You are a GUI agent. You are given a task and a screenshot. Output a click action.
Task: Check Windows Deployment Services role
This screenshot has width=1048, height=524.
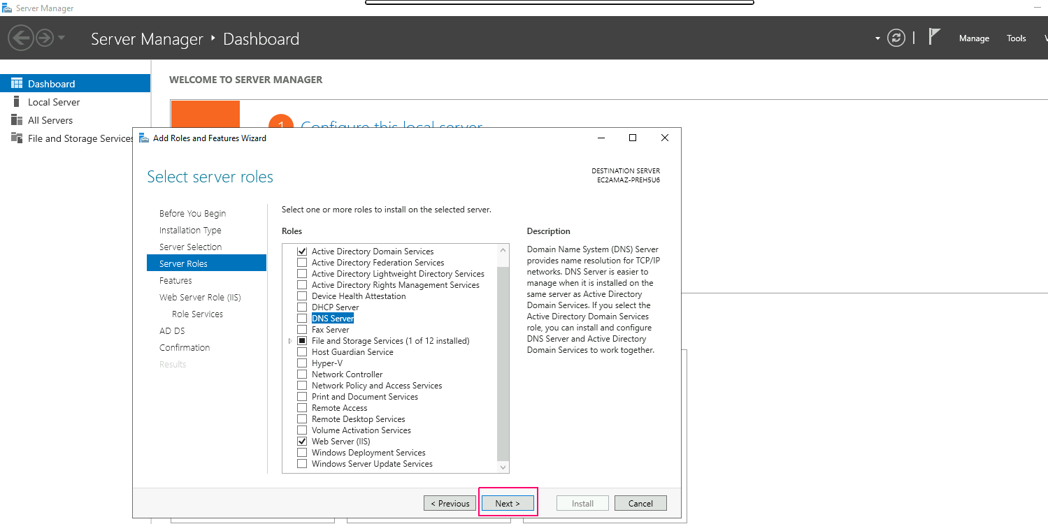tap(302, 453)
